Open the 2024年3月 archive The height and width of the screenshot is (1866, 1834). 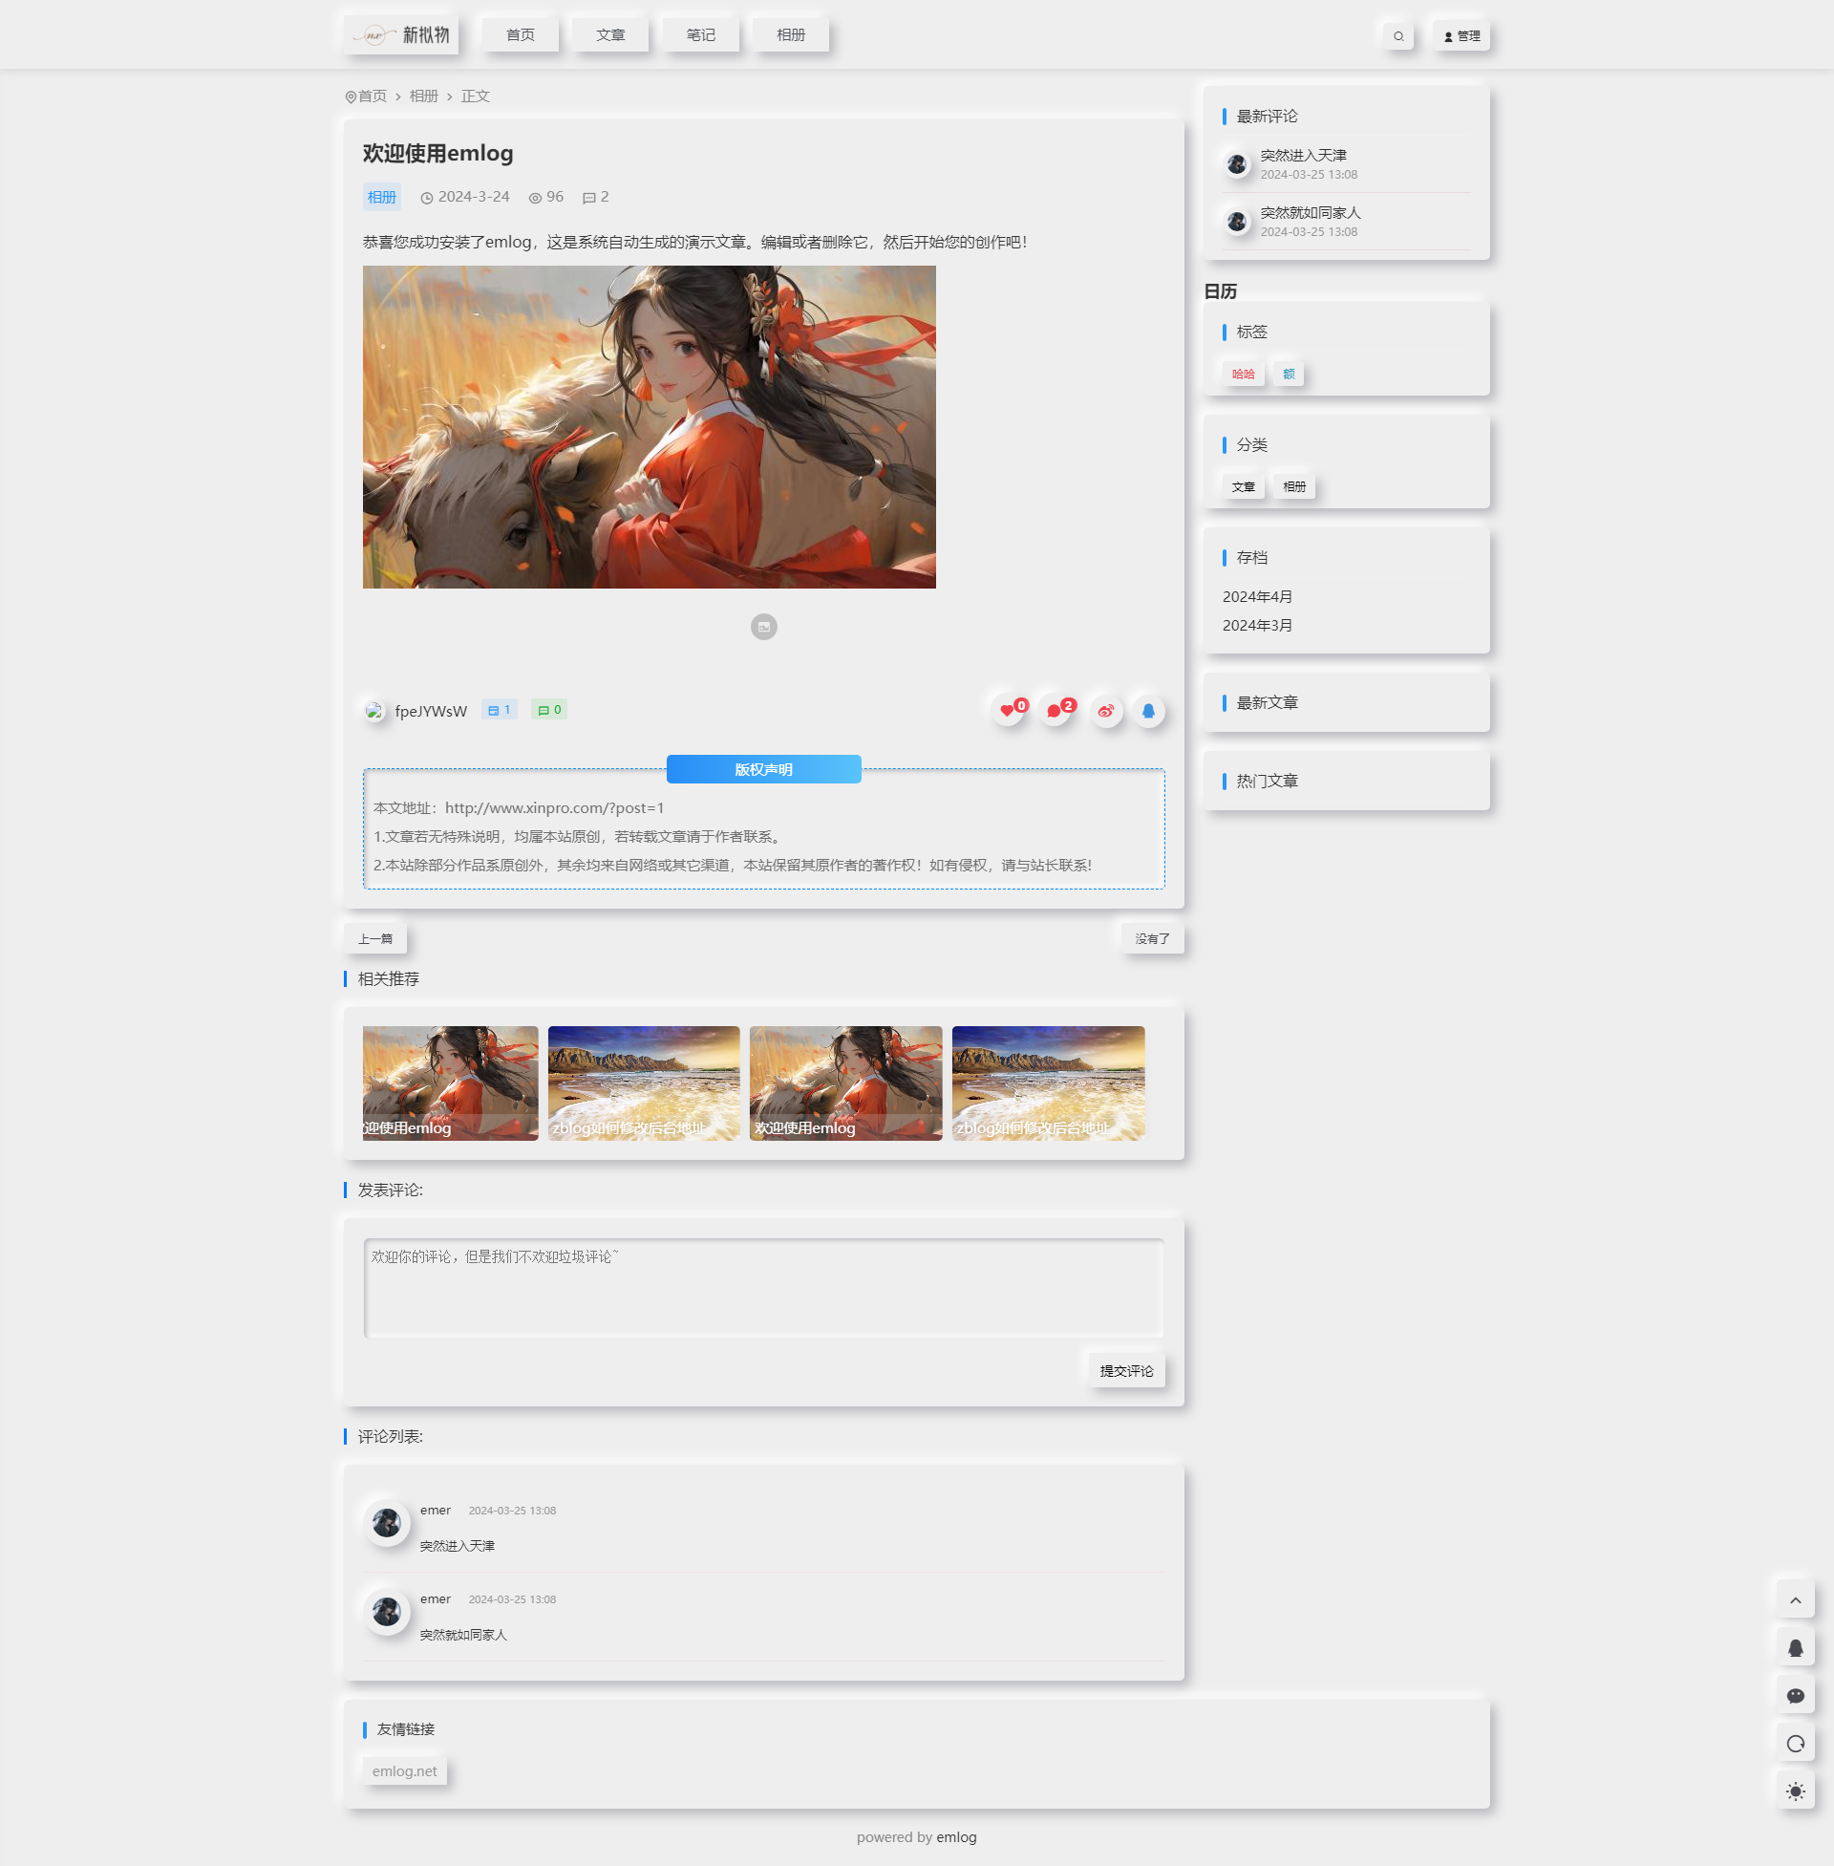click(1257, 625)
